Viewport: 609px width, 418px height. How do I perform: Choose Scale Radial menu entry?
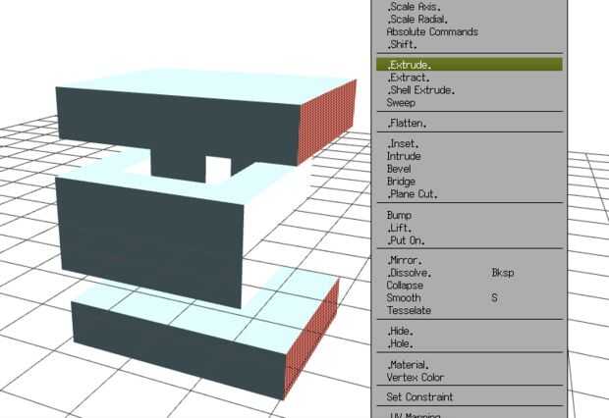[470, 19]
